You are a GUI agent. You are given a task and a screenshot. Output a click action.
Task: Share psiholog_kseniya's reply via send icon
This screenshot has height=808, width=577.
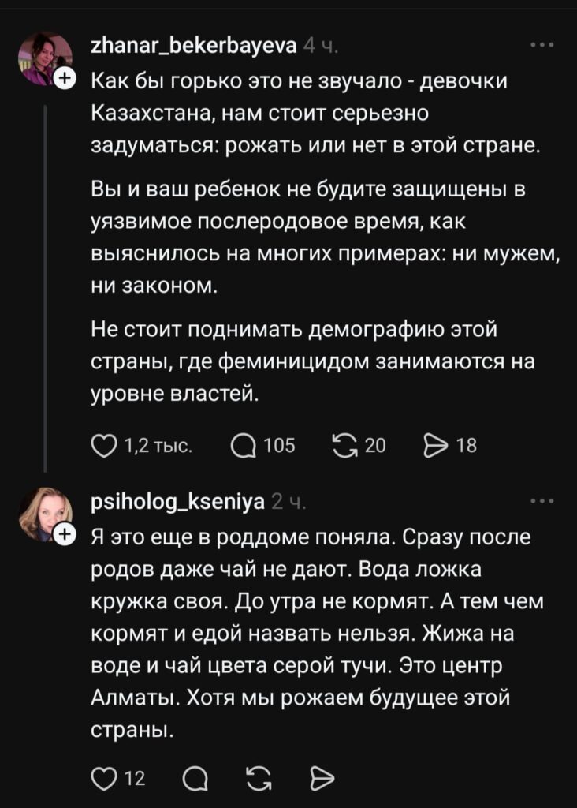(322, 780)
